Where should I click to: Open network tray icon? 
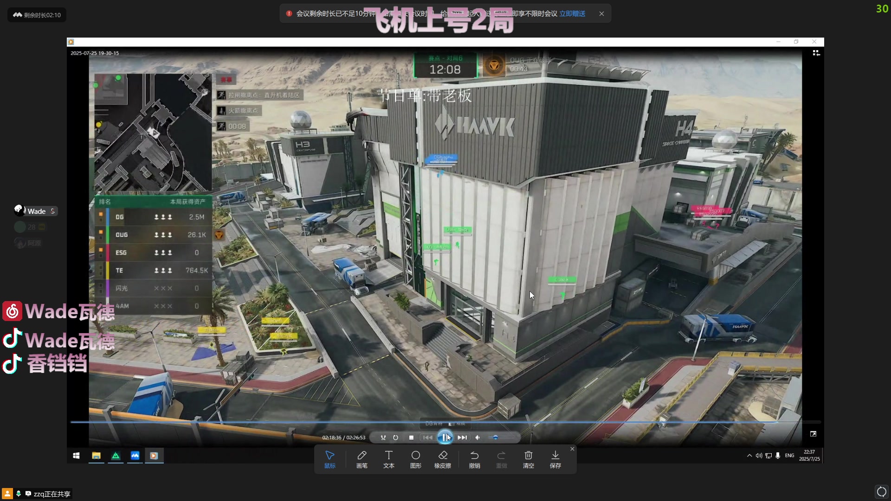pos(768,456)
